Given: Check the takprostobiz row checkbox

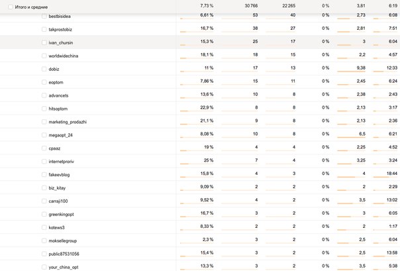Looking at the screenshot, I should click(x=44, y=29).
